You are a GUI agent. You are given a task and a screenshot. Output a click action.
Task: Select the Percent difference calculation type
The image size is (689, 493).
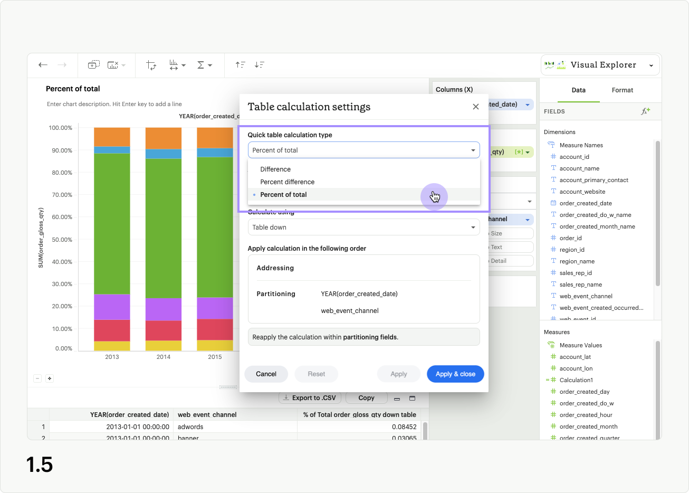(x=288, y=182)
